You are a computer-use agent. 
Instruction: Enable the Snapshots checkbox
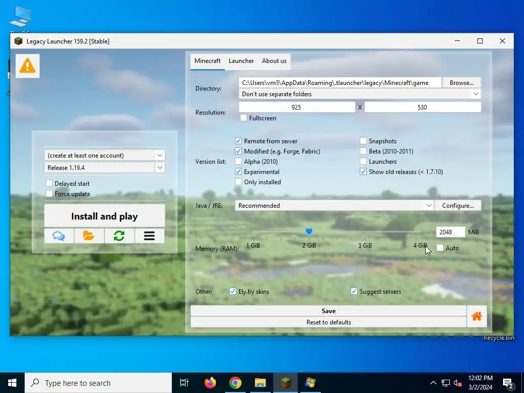click(x=363, y=141)
